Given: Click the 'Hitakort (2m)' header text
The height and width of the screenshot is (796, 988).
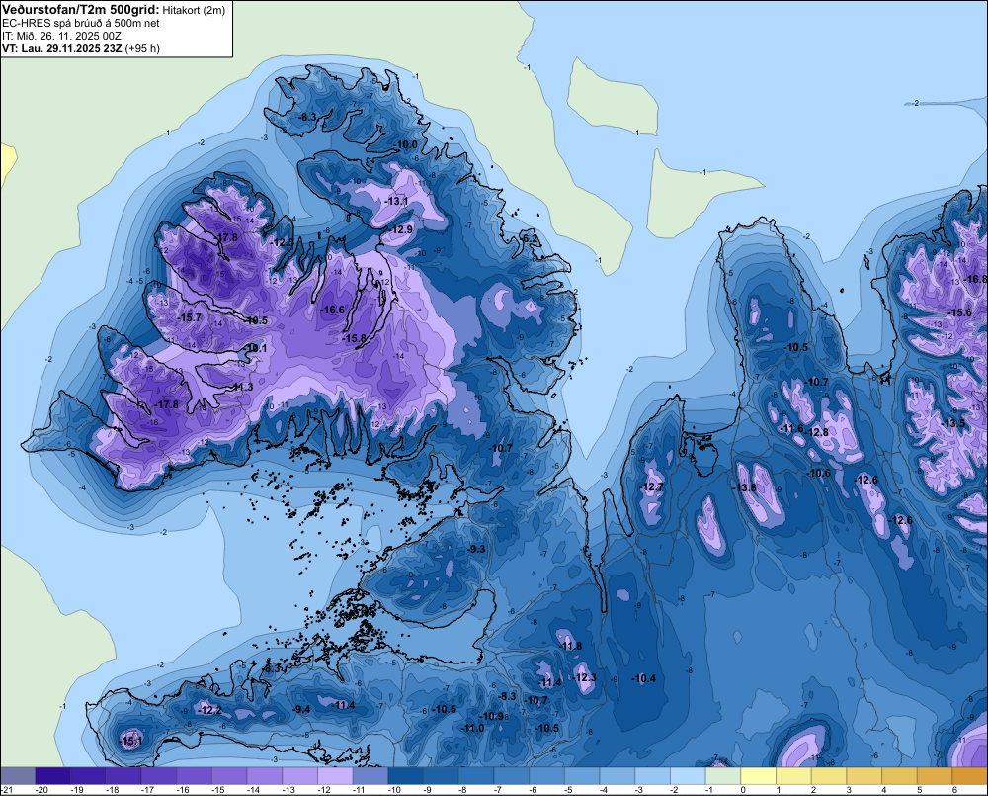Looking at the screenshot, I should pos(194,10).
